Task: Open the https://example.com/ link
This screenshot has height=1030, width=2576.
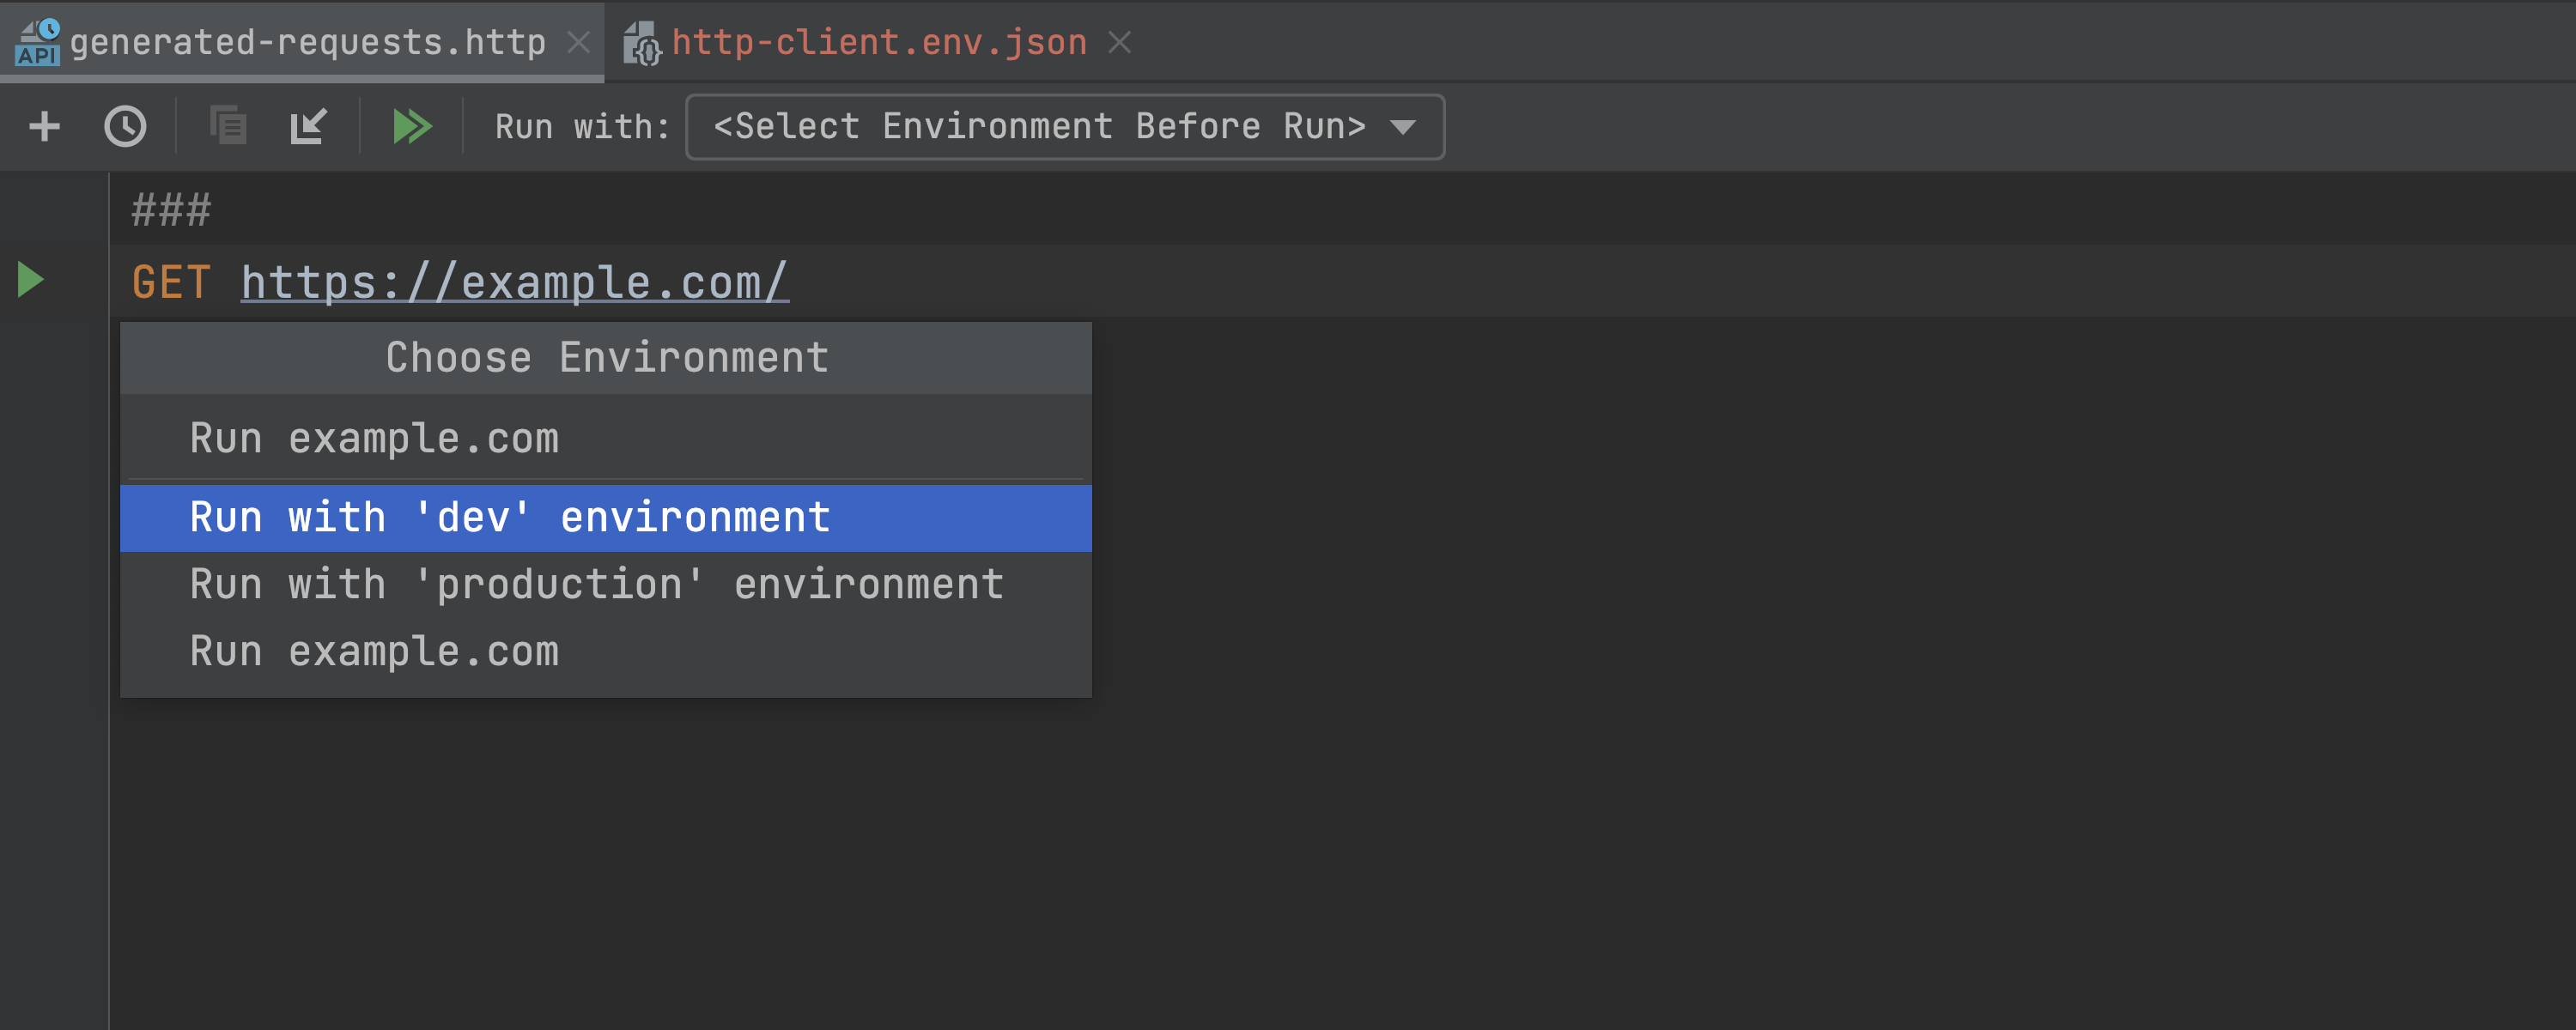Action: [x=514, y=283]
